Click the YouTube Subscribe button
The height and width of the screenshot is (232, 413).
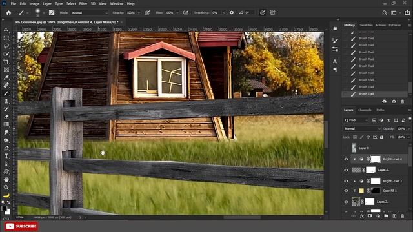(21, 226)
